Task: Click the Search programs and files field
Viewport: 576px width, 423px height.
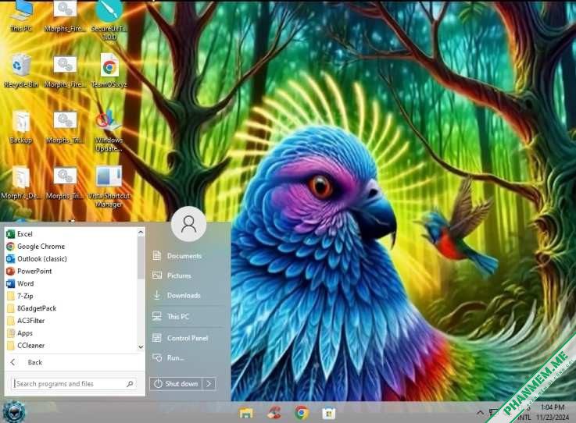Action: click(x=74, y=384)
